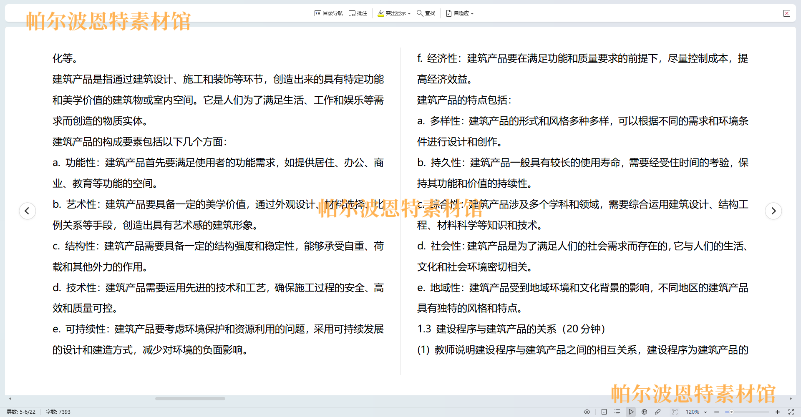Viewport: 801px width, 417px height.
Task: Switch to outline view icon
Action: (x=617, y=412)
